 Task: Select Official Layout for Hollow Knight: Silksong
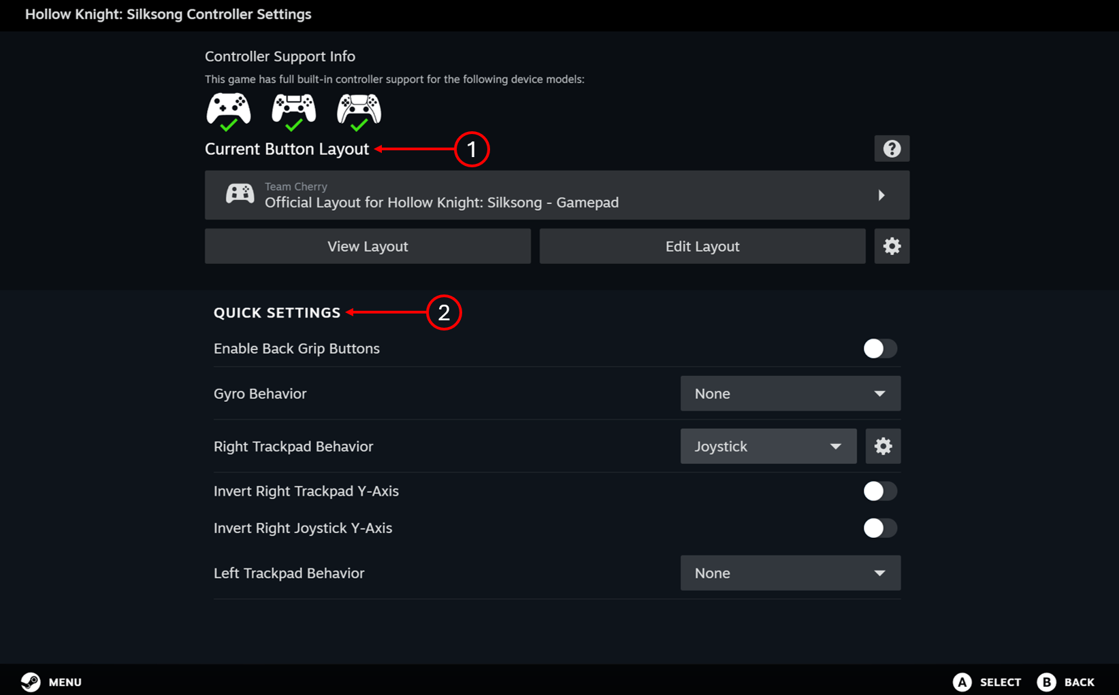(x=557, y=195)
